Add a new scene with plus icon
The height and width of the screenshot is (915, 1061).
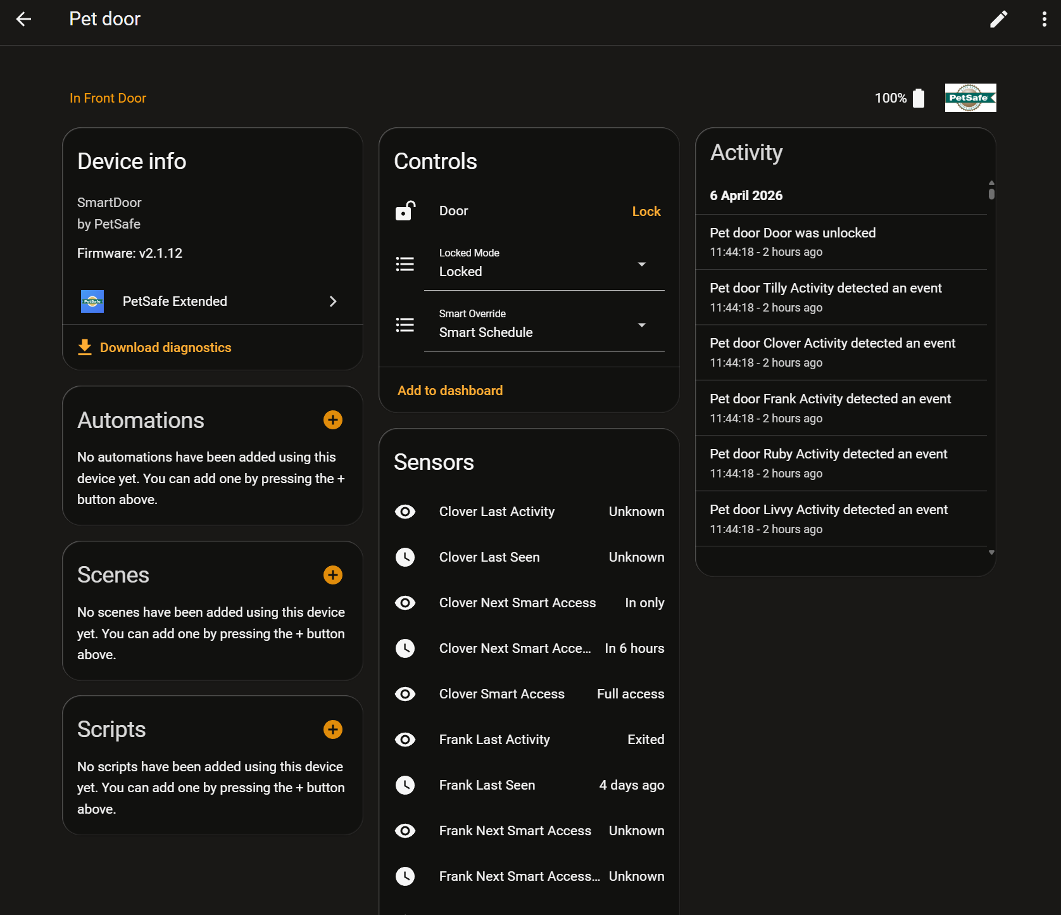333,575
